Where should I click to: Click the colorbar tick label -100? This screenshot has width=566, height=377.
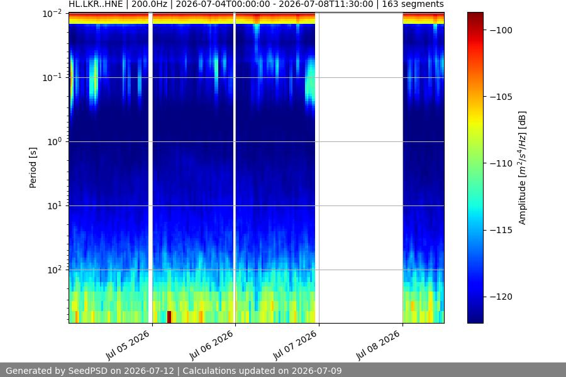point(501,30)
